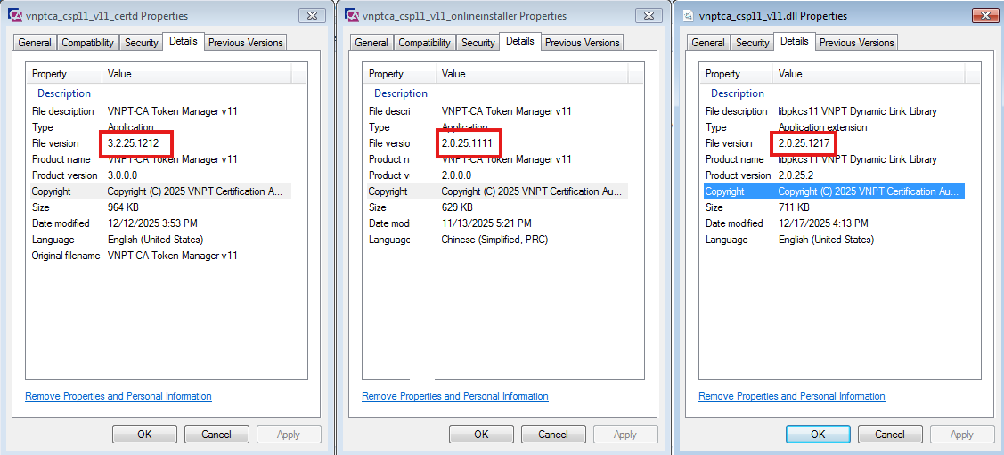Click the Property column header in the onlineinstaller window
Screen dimensions: 1004x455
click(399, 74)
